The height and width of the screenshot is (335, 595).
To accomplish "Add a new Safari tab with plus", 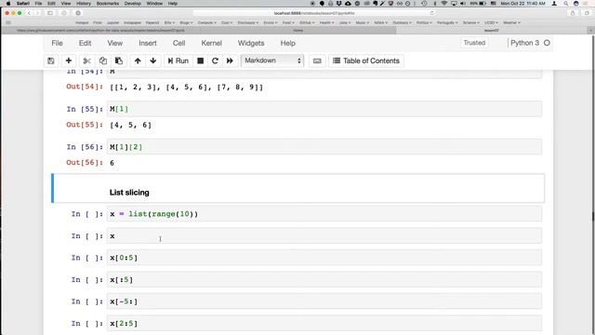I will [x=590, y=31].
